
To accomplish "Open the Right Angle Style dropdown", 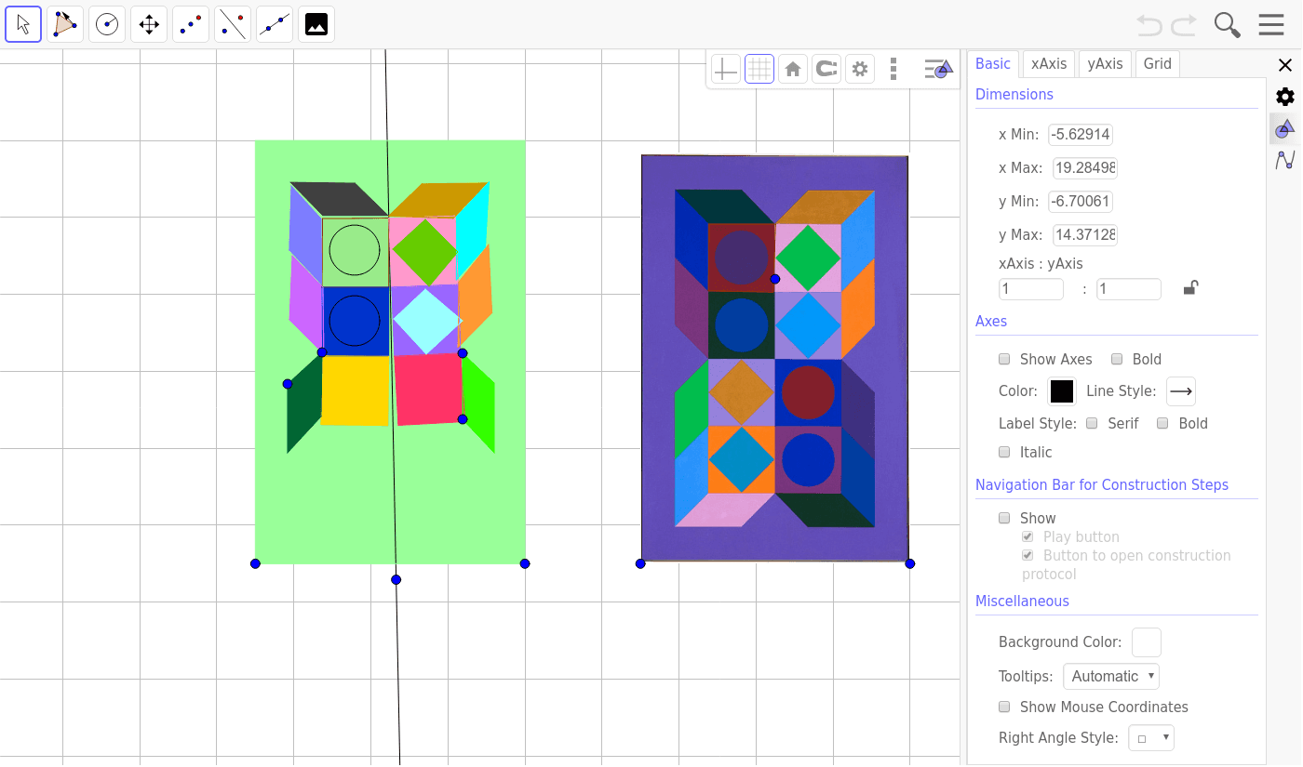I will (1151, 738).
